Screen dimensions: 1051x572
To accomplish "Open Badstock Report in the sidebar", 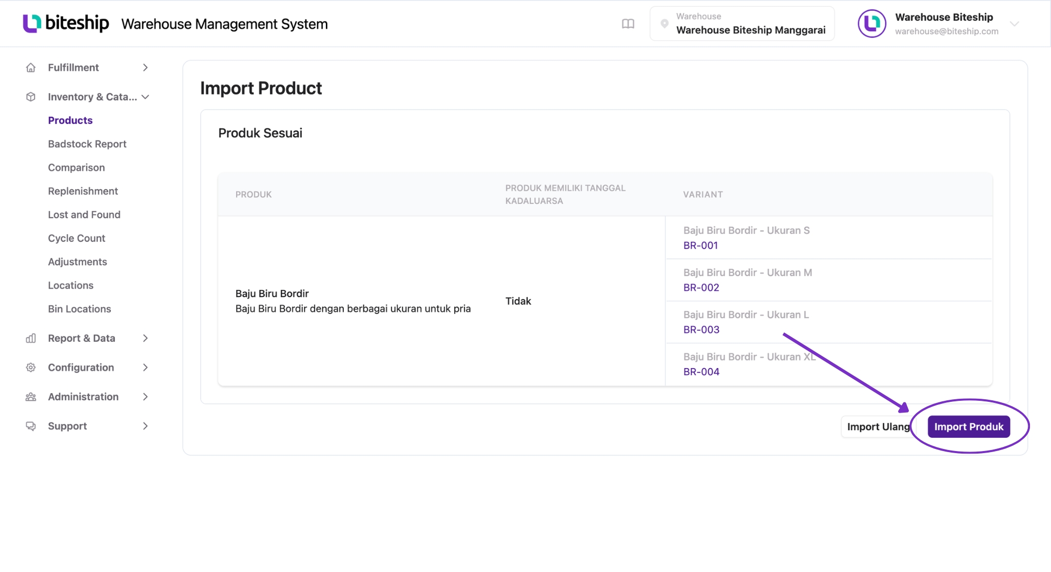I will click(87, 144).
